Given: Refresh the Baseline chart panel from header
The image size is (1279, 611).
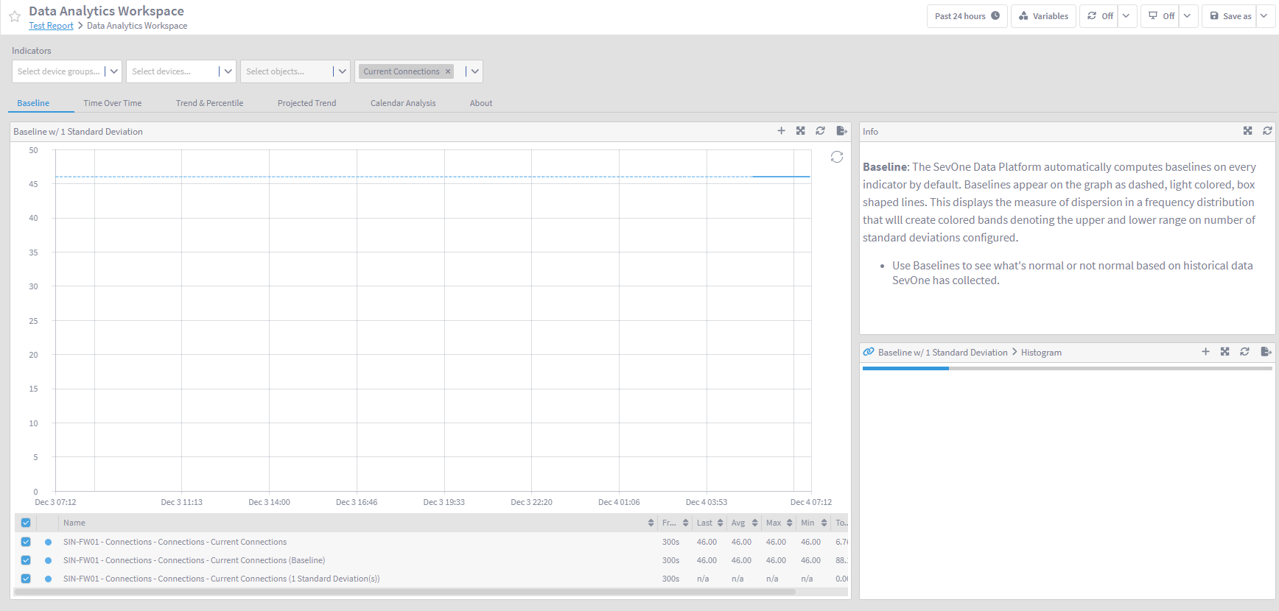Looking at the screenshot, I should 820,131.
